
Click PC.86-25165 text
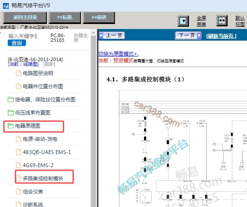(58, 38)
